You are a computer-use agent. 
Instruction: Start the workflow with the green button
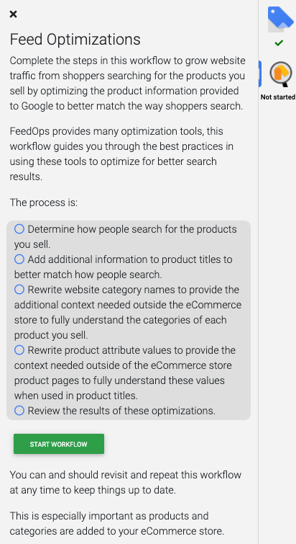59,444
